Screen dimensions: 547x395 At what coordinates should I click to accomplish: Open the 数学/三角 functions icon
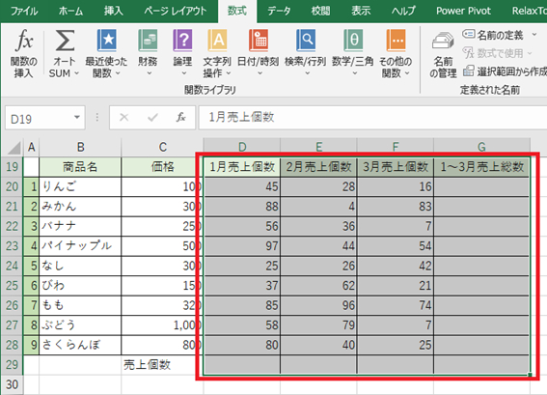[353, 41]
